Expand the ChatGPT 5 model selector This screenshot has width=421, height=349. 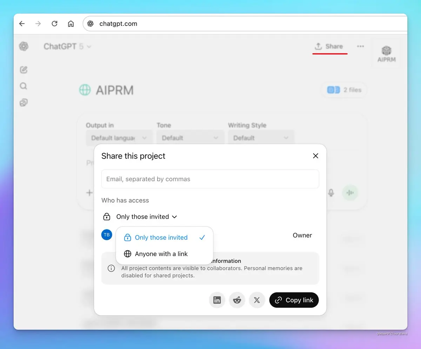(x=67, y=47)
